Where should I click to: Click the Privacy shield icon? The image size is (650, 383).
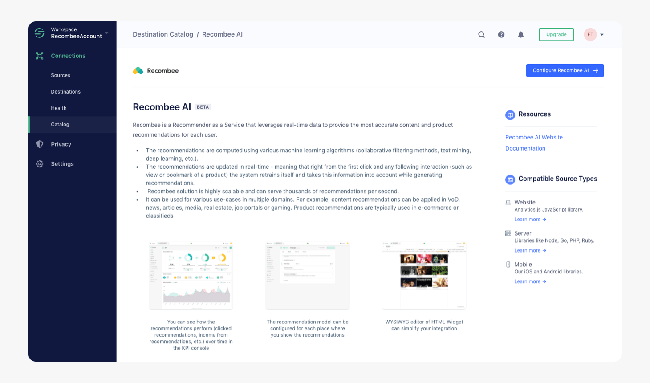click(40, 144)
